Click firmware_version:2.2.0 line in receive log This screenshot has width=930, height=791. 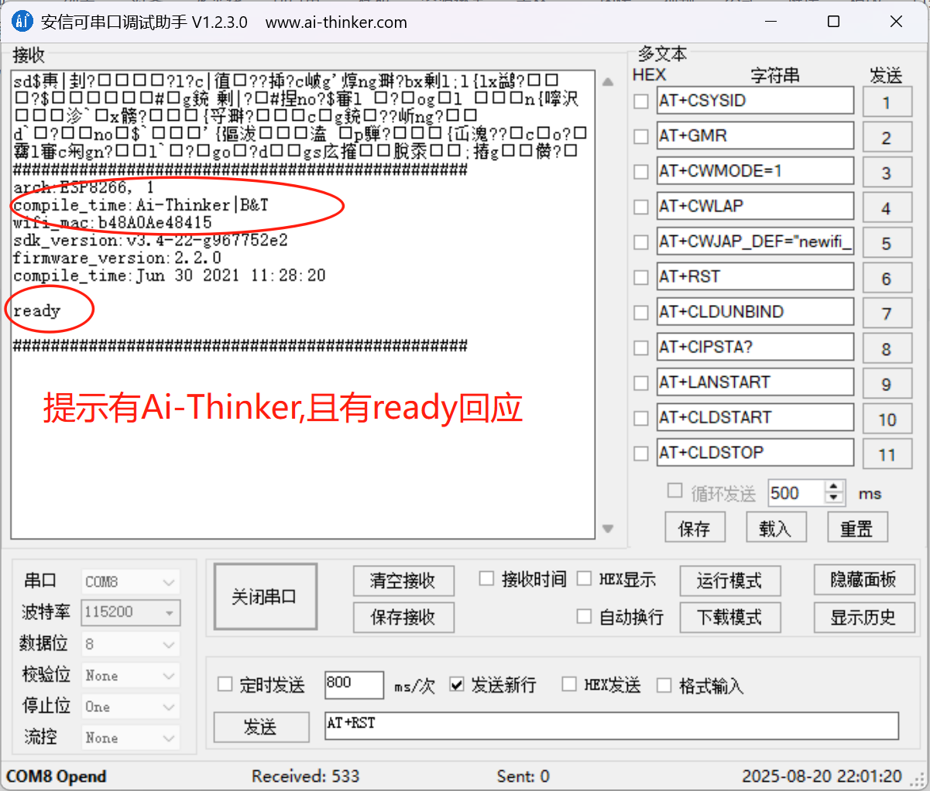[x=118, y=258]
